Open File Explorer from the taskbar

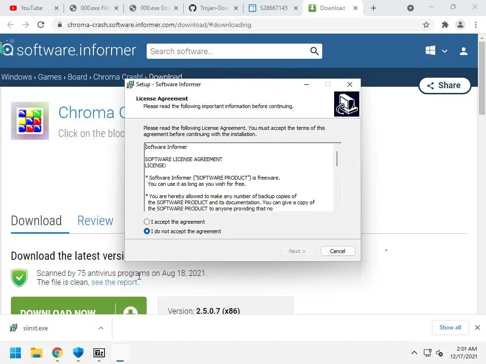tap(36, 353)
